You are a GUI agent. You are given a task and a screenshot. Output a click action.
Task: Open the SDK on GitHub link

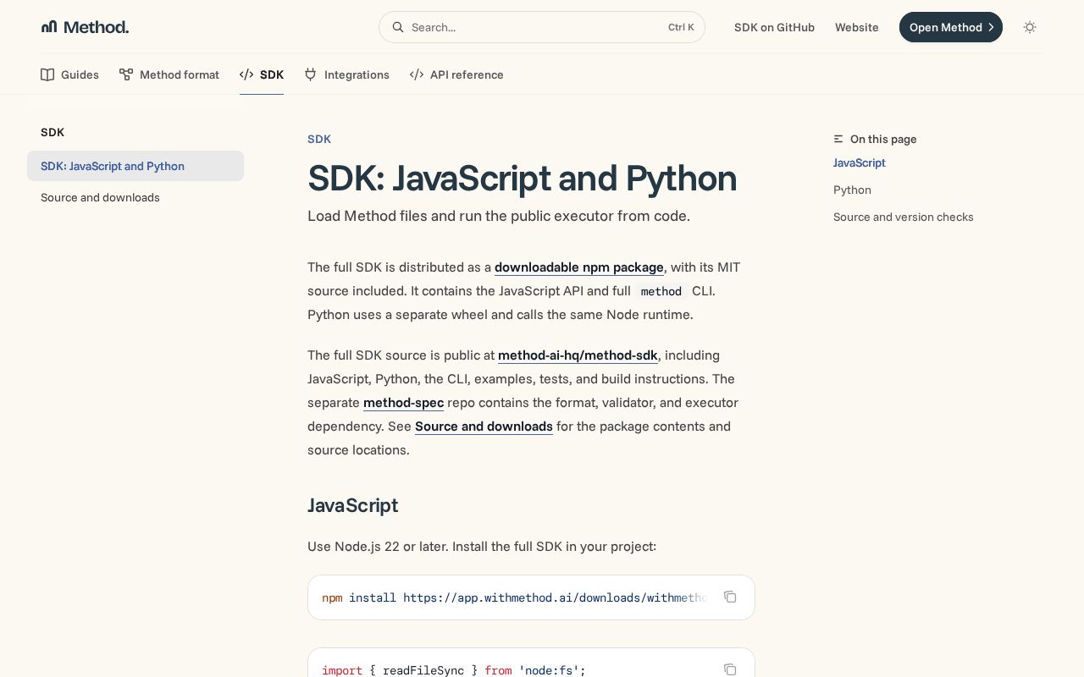(x=774, y=27)
